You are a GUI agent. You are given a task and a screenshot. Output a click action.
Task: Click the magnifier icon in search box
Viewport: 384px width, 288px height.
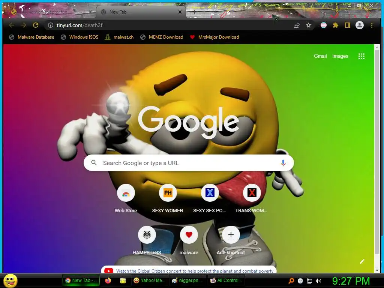pyautogui.click(x=94, y=163)
